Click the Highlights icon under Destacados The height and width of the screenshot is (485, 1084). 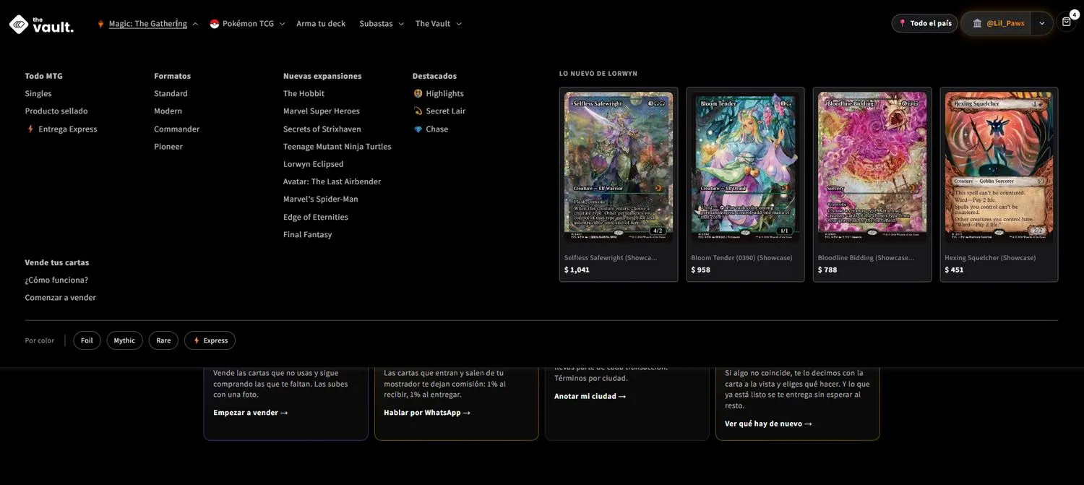[x=418, y=93]
